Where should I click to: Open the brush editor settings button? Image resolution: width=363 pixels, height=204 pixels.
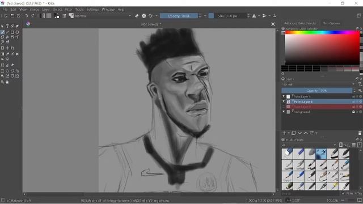pos(64,16)
